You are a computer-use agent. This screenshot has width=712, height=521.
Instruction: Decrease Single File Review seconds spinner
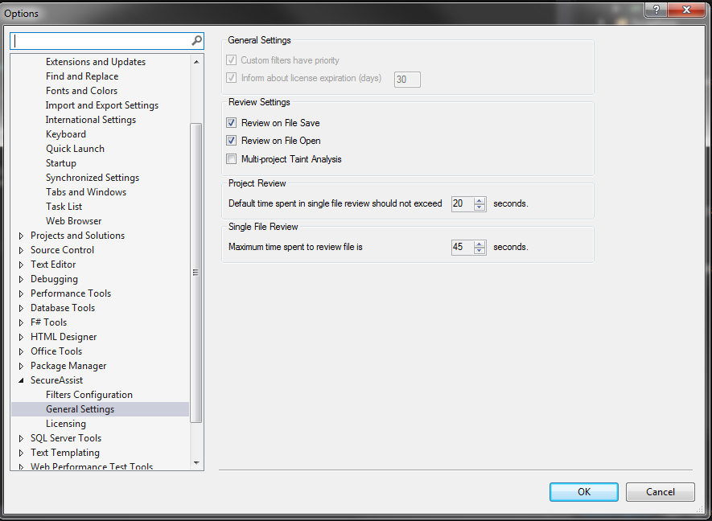pyautogui.click(x=479, y=251)
